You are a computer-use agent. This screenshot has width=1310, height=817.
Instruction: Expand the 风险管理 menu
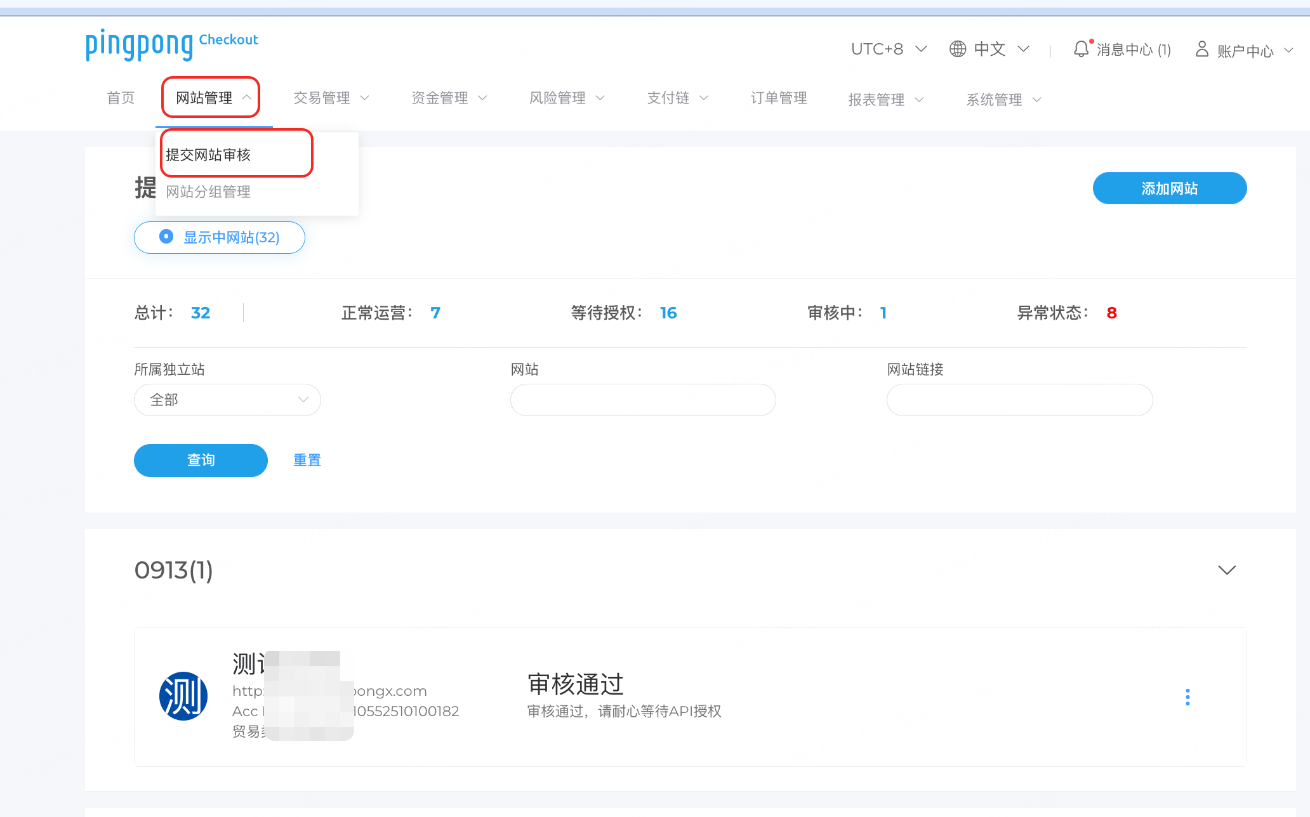pyautogui.click(x=567, y=98)
